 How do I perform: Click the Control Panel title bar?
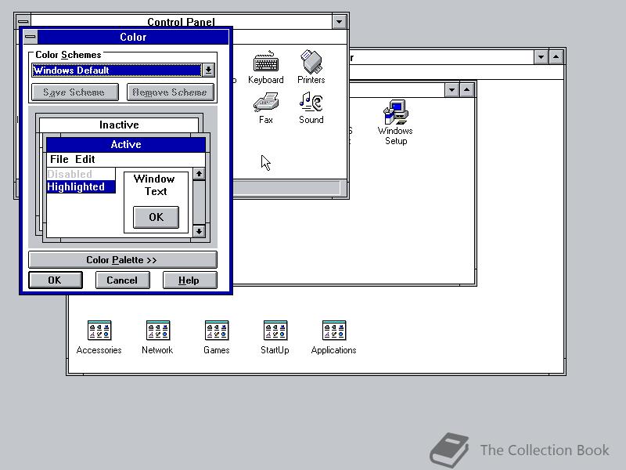coord(182,21)
